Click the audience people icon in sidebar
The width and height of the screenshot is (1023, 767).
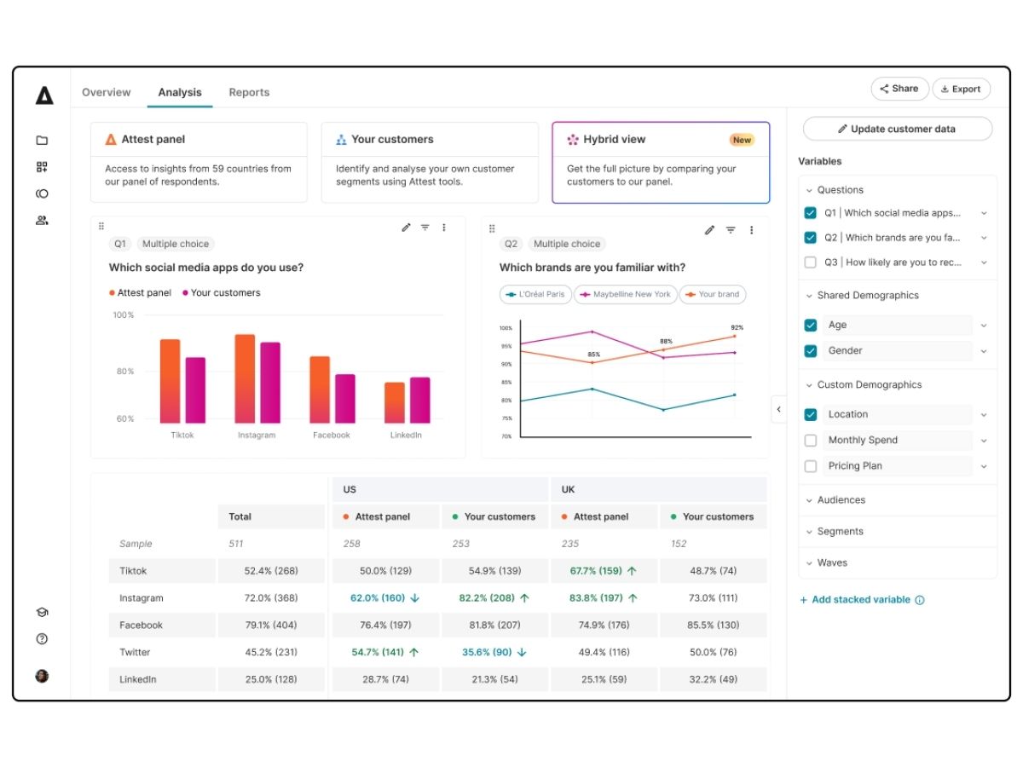(x=42, y=220)
